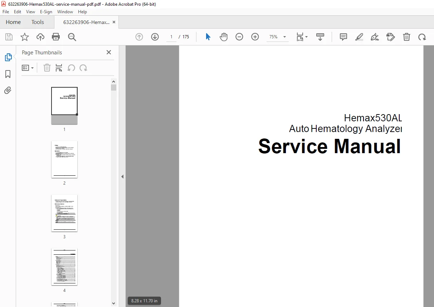Open the Edit menu
This screenshot has width=434, height=307.
[18, 12]
